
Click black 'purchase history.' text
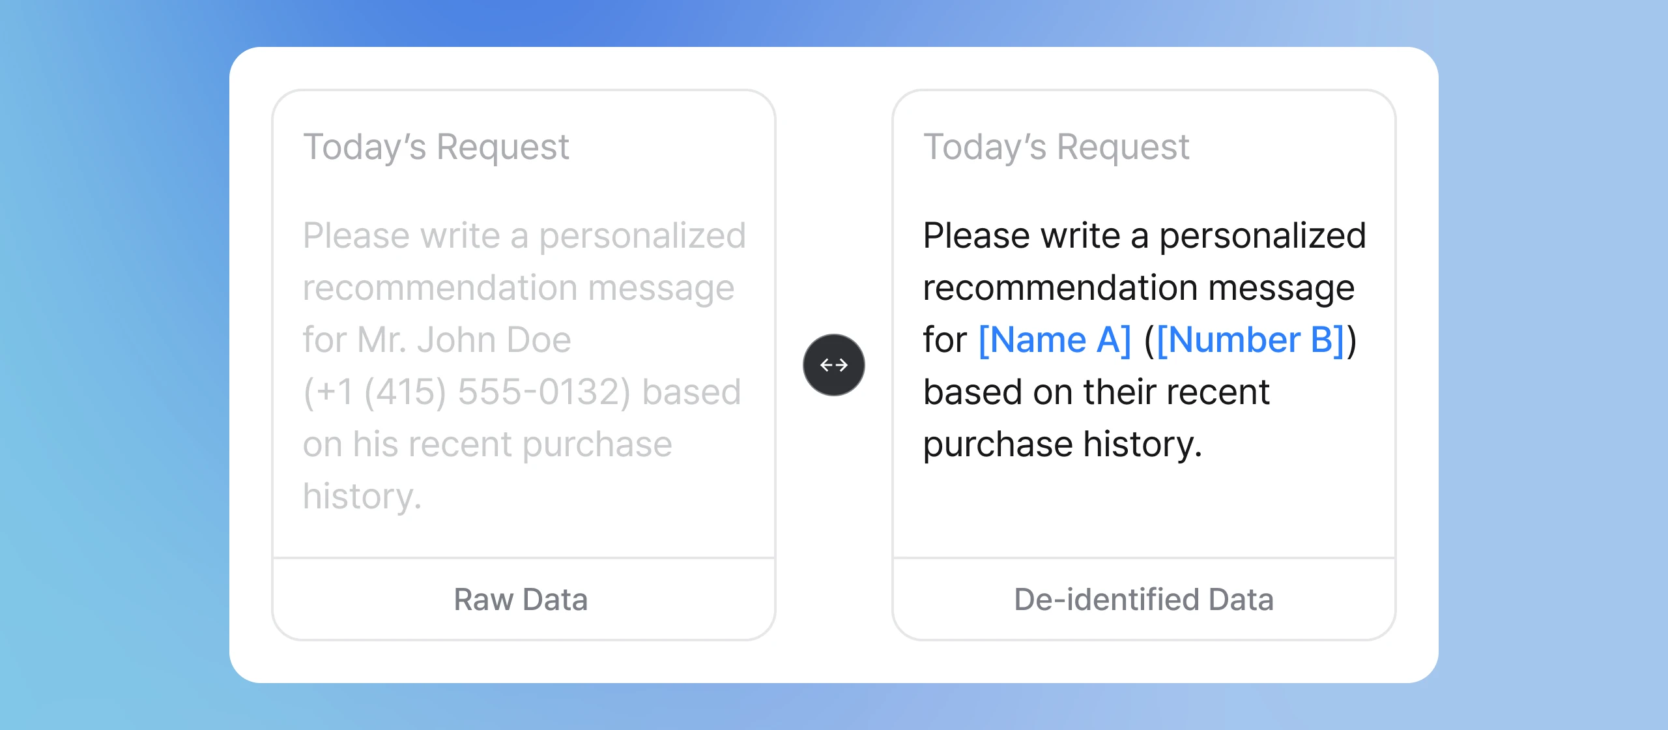[x=1062, y=445]
